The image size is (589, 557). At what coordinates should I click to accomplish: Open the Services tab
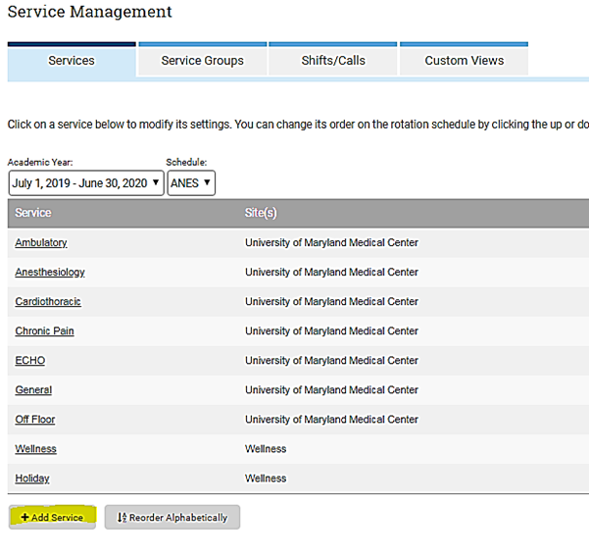click(x=72, y=61)
